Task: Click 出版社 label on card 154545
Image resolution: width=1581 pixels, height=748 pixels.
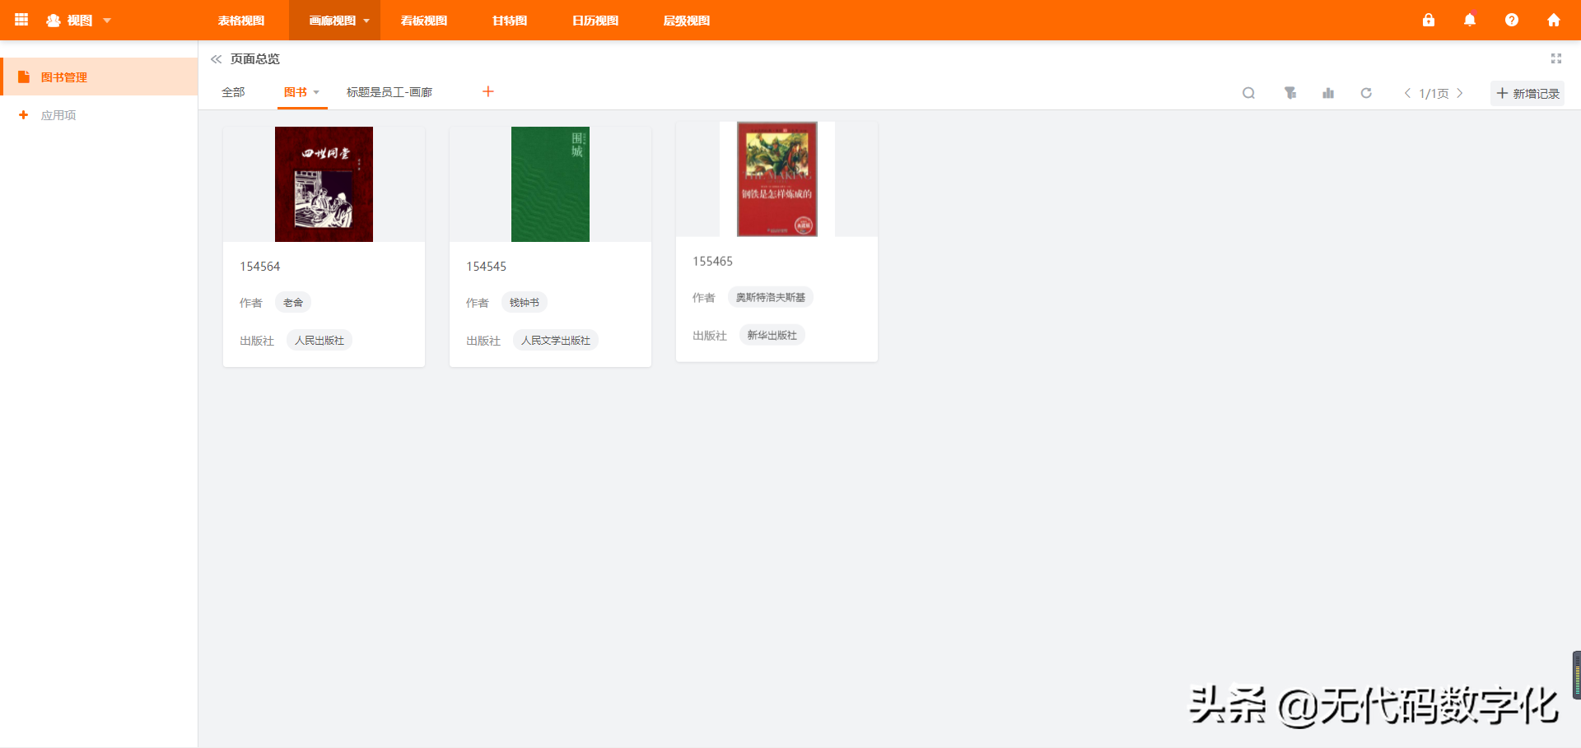Action: pos(483,341)
